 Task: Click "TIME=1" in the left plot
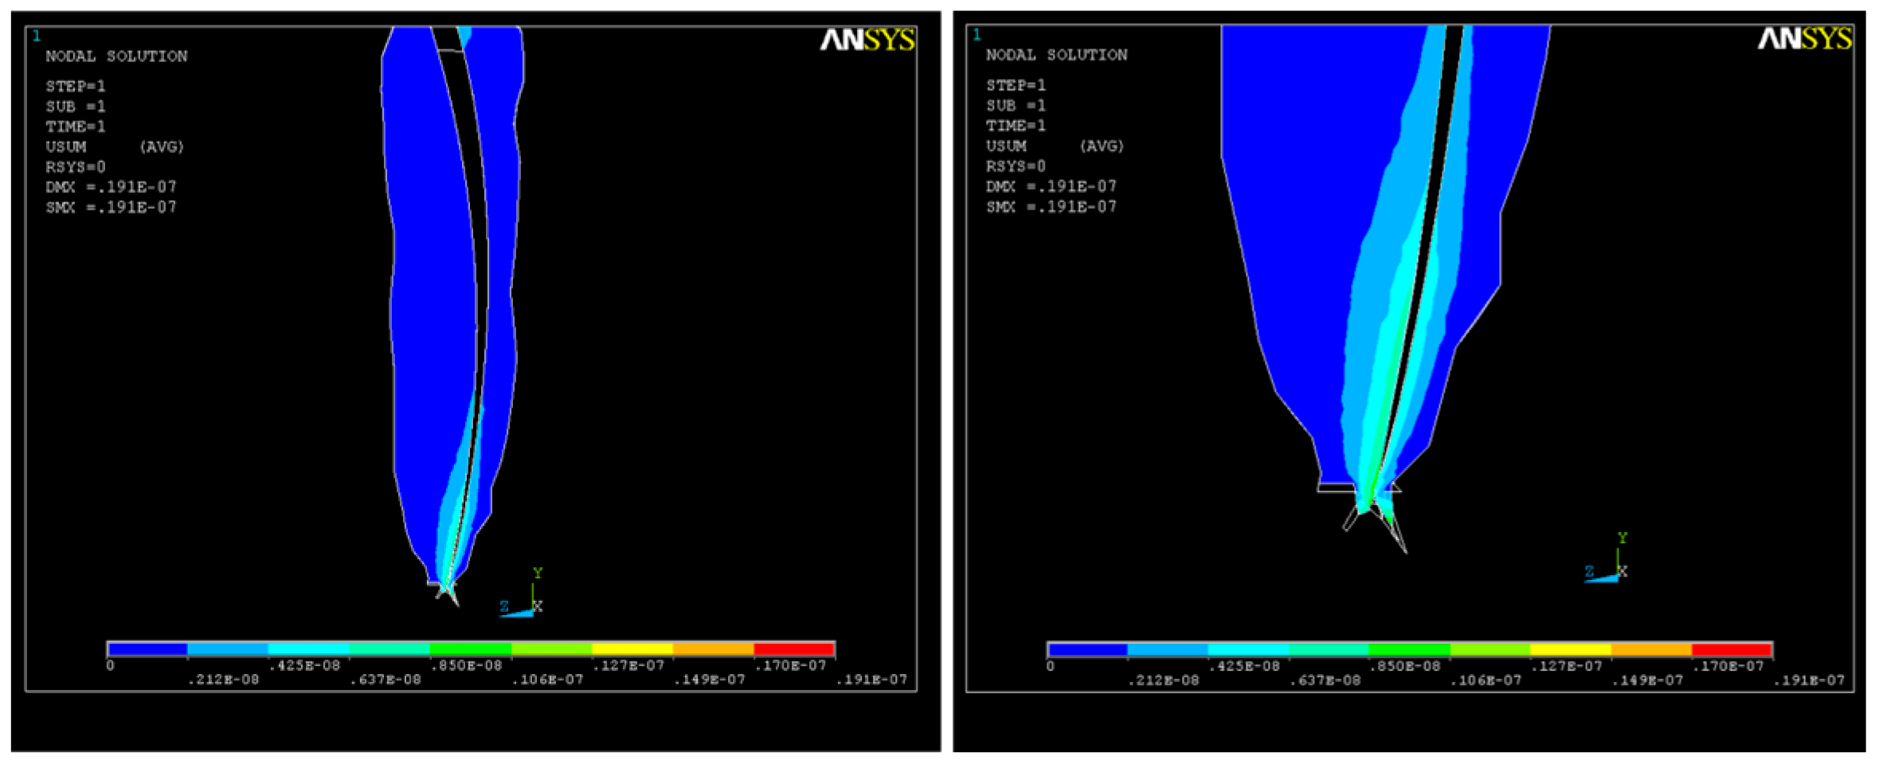(x=76, y=127)
